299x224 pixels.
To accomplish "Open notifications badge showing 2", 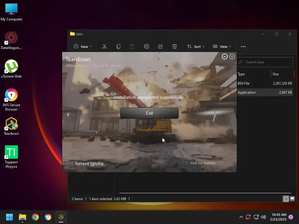I will point(291,217).
